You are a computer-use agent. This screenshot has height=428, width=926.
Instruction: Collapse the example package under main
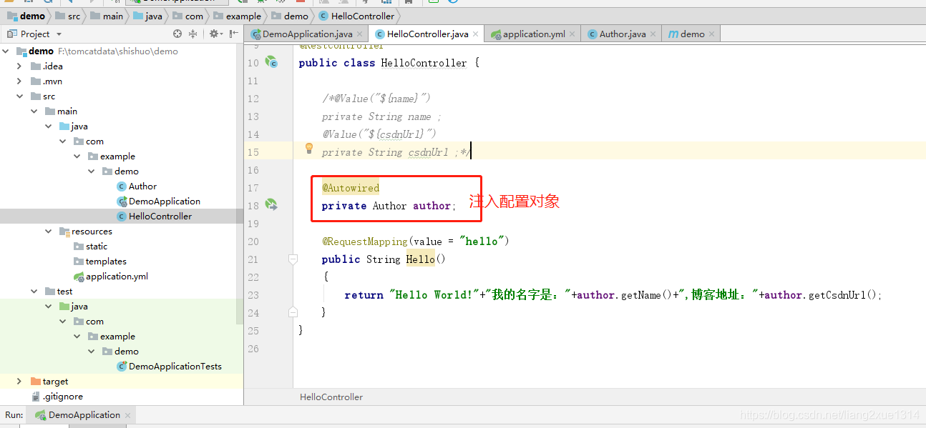point(77,156)
